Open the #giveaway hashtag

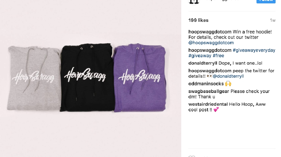200,56
